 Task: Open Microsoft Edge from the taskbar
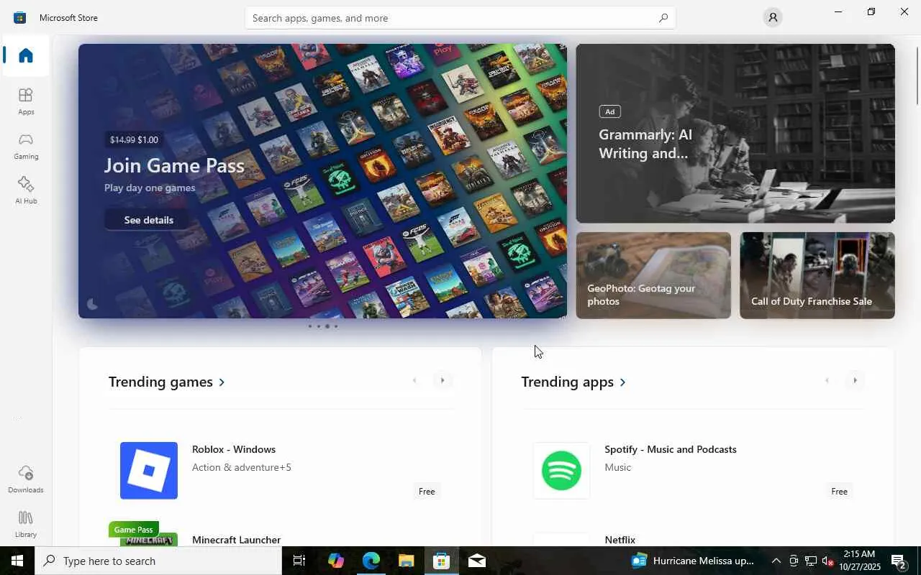click(x=371, y=561)
